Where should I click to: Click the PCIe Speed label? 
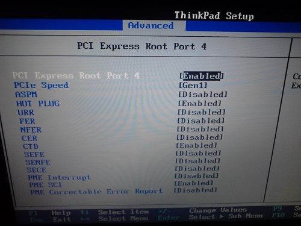41,85
